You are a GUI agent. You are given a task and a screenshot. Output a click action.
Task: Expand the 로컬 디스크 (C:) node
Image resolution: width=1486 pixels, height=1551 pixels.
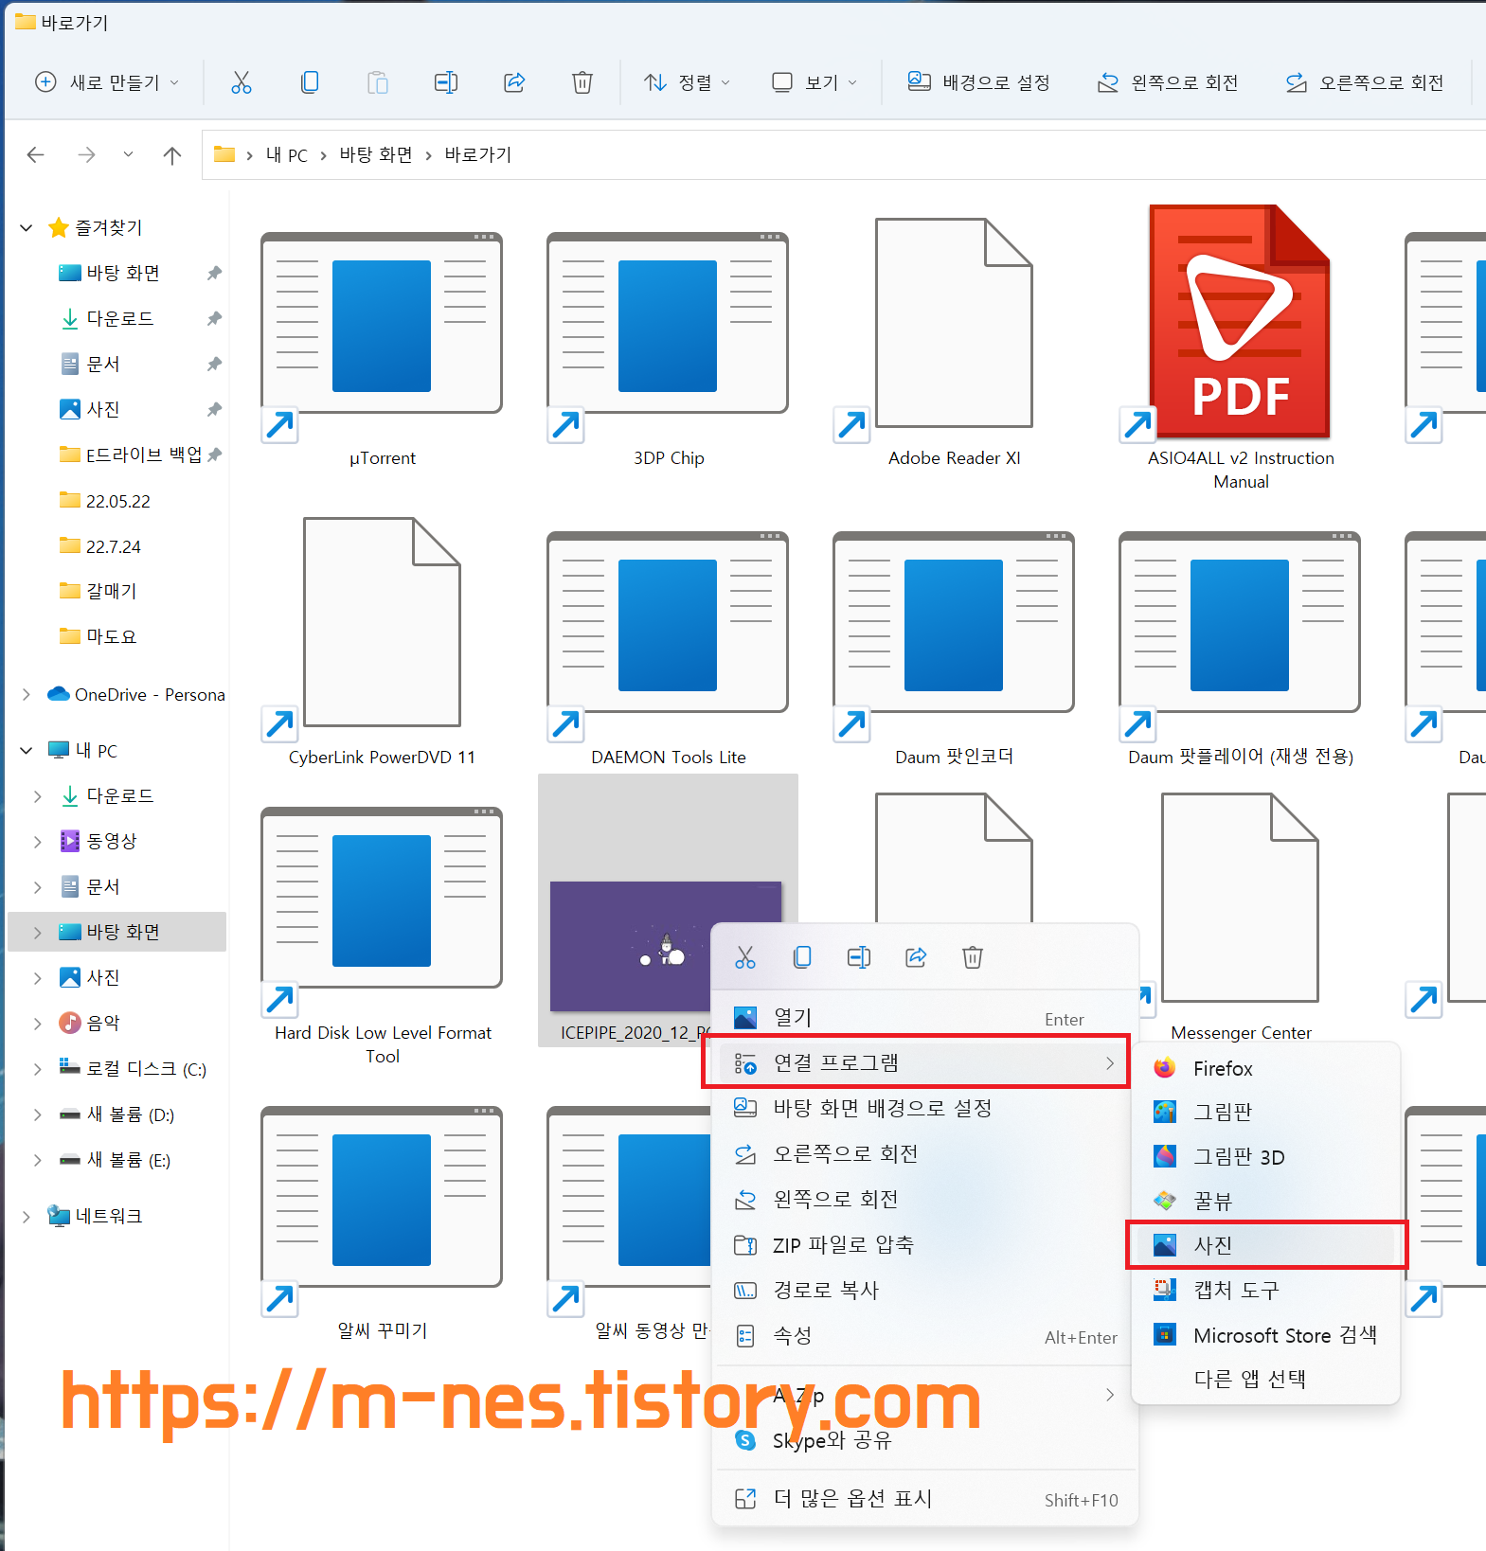38,1069
